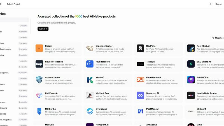The width and height of the screenshot is (224, 126).
Task: Open the RevPane title link
Action: [x=151, y=46]
